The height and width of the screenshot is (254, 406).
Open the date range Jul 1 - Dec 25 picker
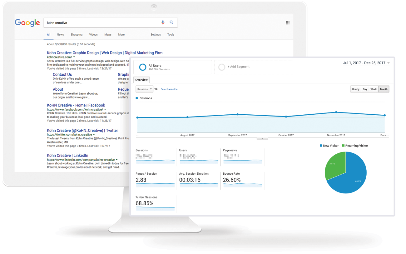click(x=366, y=63)
